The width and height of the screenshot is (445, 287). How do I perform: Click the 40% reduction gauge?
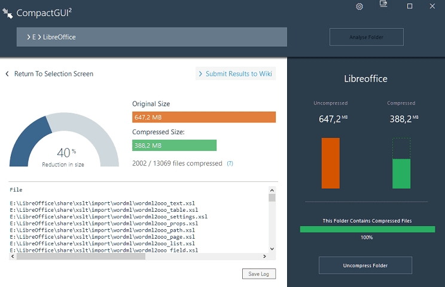pos(64,140)
